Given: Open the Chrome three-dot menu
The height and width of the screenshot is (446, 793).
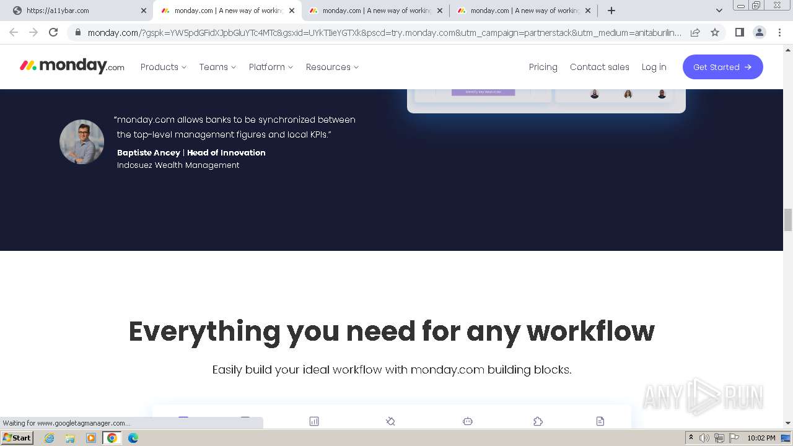Looking at the screenshot, I should (779, 32).
